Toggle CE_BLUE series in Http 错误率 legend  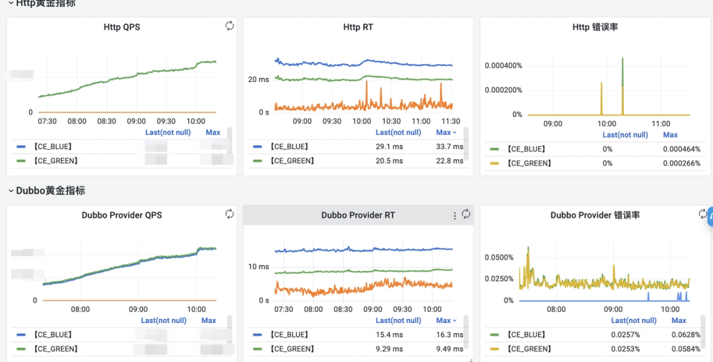[526, 149]
